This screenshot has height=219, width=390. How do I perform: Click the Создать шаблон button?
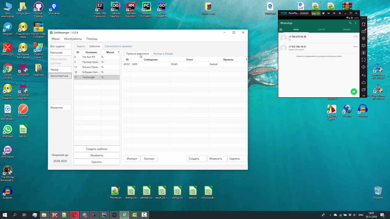point(97,149)
